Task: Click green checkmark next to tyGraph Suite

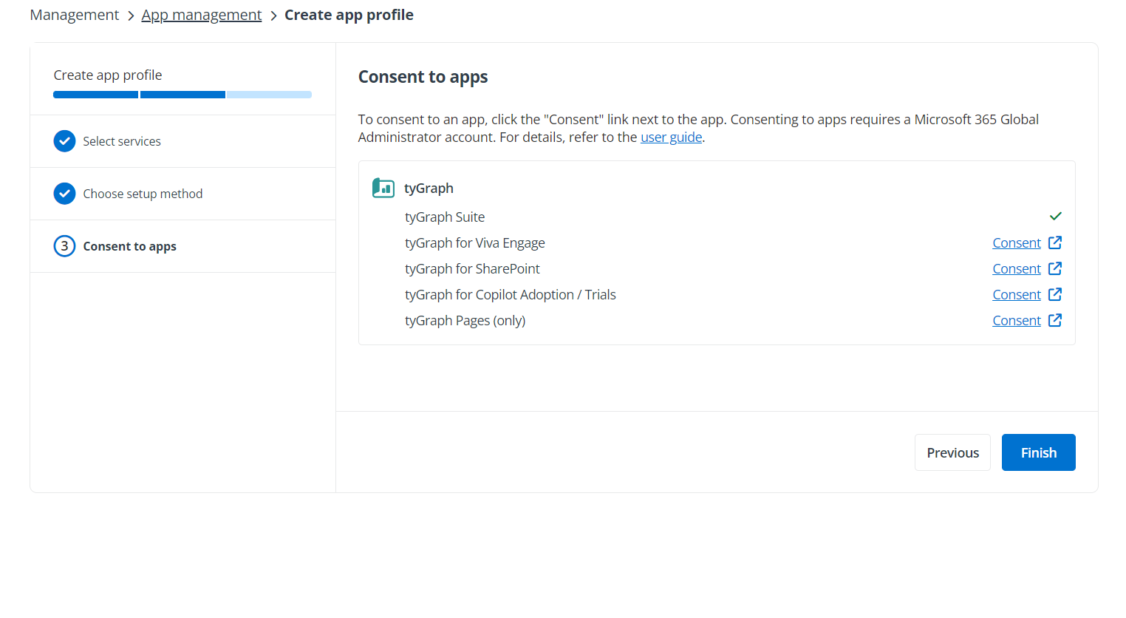Action: click(x=1055, y=216)
